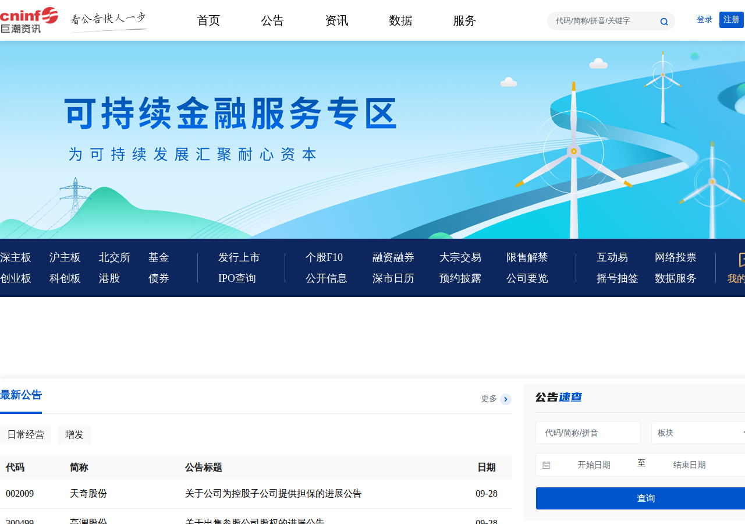Open 首页 in the top navigation
This screenshot has height=524, width=745.
(x=208, y=20)
